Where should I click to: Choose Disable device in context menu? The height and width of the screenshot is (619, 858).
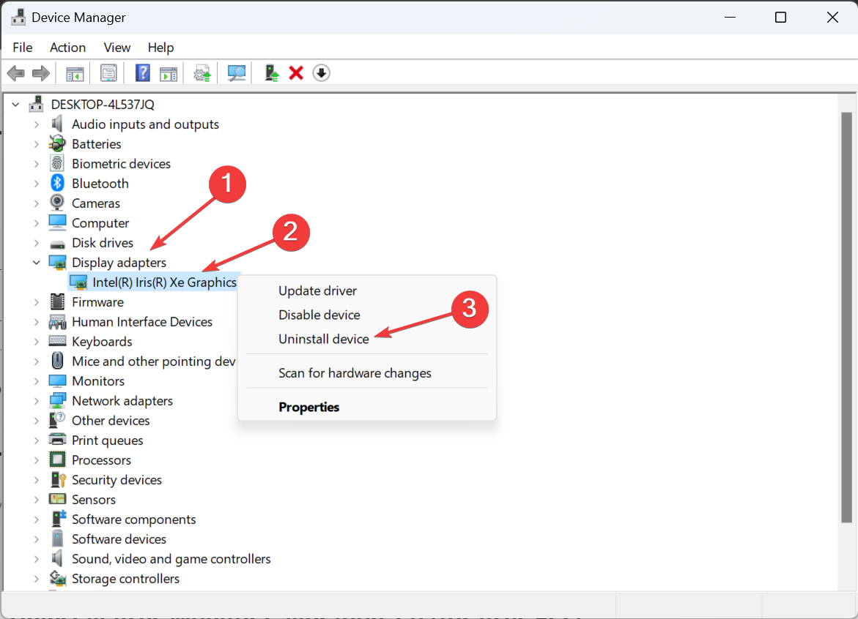[x=319, y=315]
